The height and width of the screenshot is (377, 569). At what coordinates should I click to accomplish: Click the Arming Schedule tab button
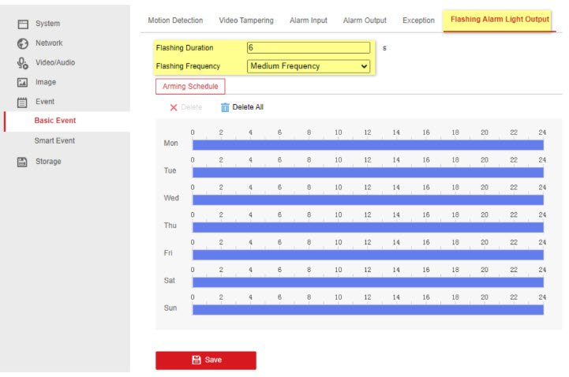click(189, 87)
